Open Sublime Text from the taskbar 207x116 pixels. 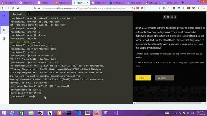pyautogui.click(x=88, y=113)
